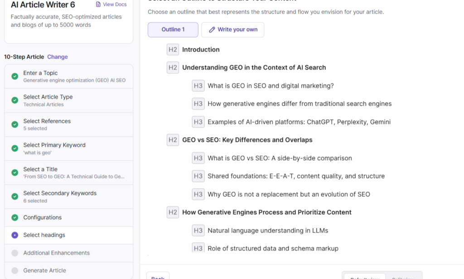Click the pencil icon in Write your own
Screen dimensions: 464x279
[212, 29]
